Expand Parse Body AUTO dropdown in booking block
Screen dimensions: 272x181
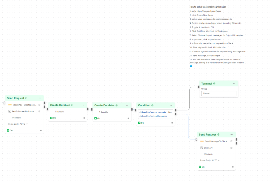point(18,124)
